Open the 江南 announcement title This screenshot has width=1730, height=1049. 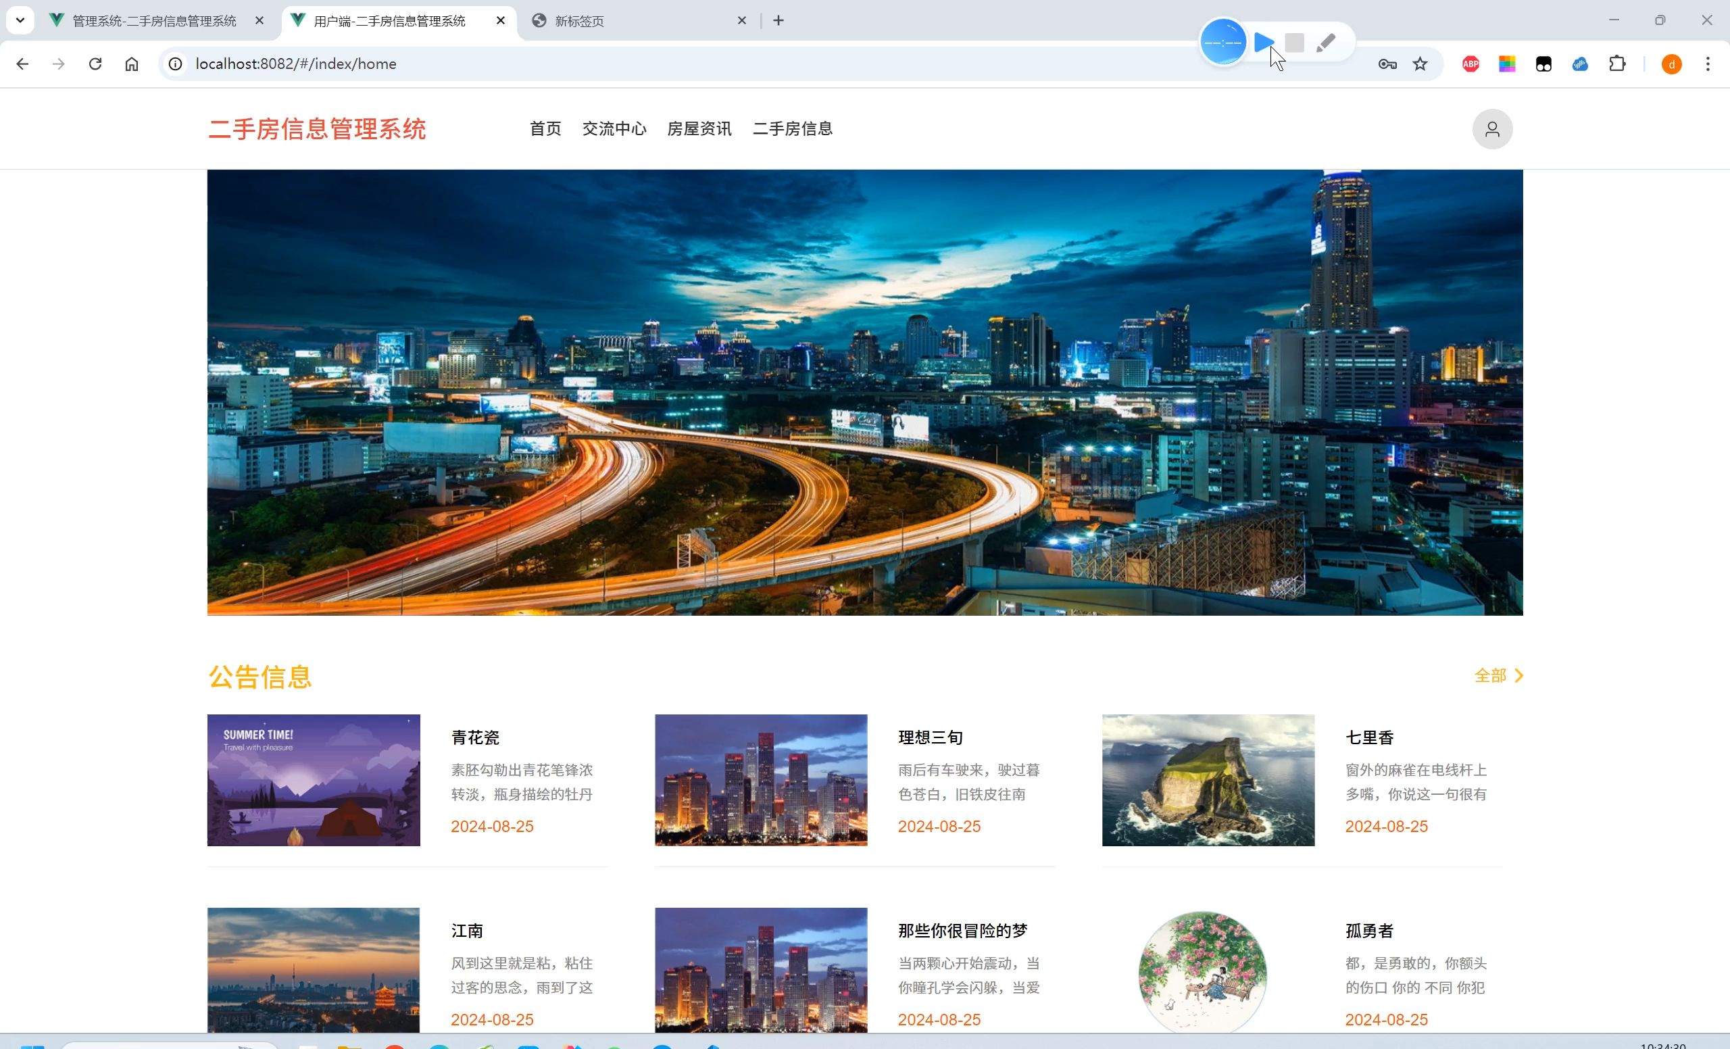pos(468,930)
